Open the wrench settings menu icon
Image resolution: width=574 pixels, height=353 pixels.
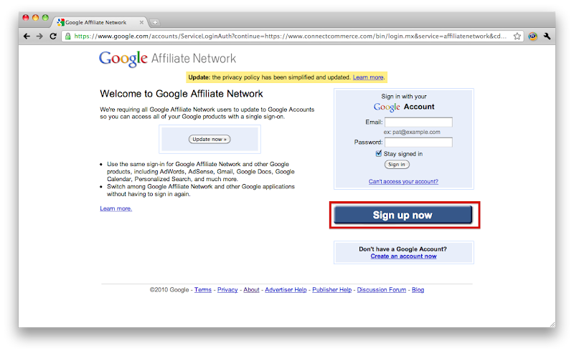547,37
